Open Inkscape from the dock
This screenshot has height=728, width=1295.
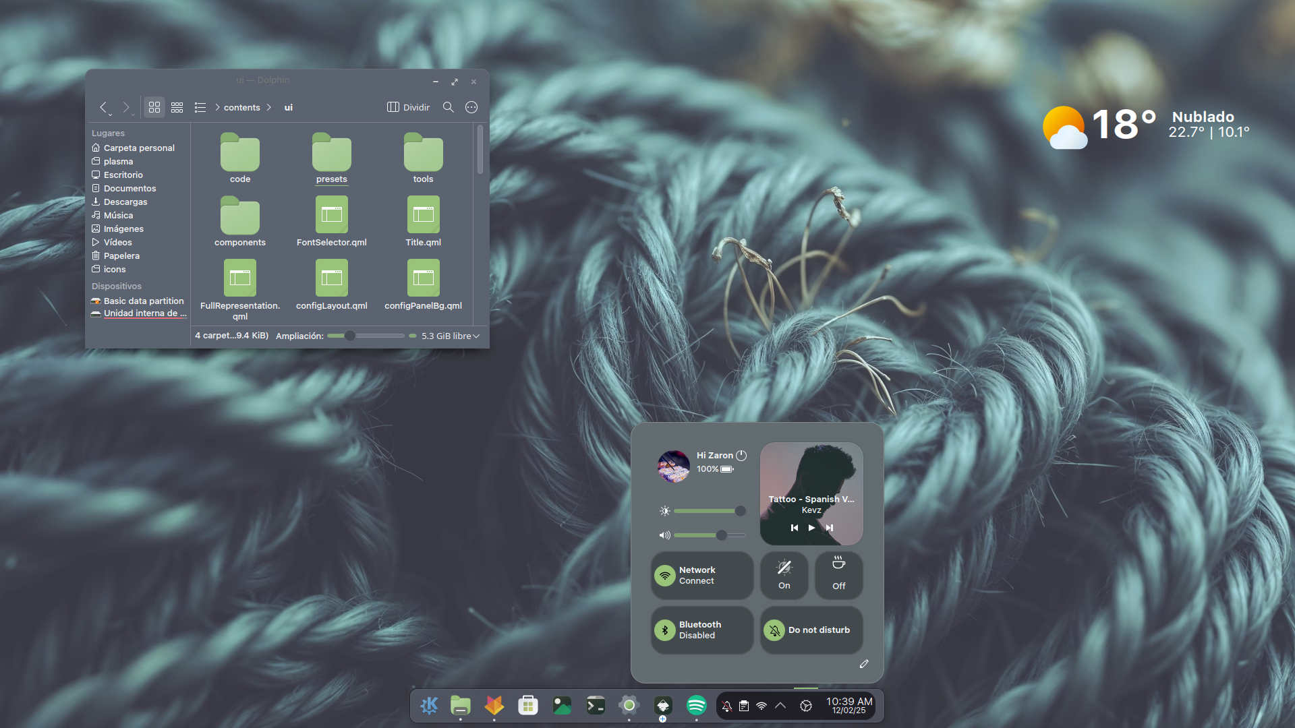click(x=663, y=706)
